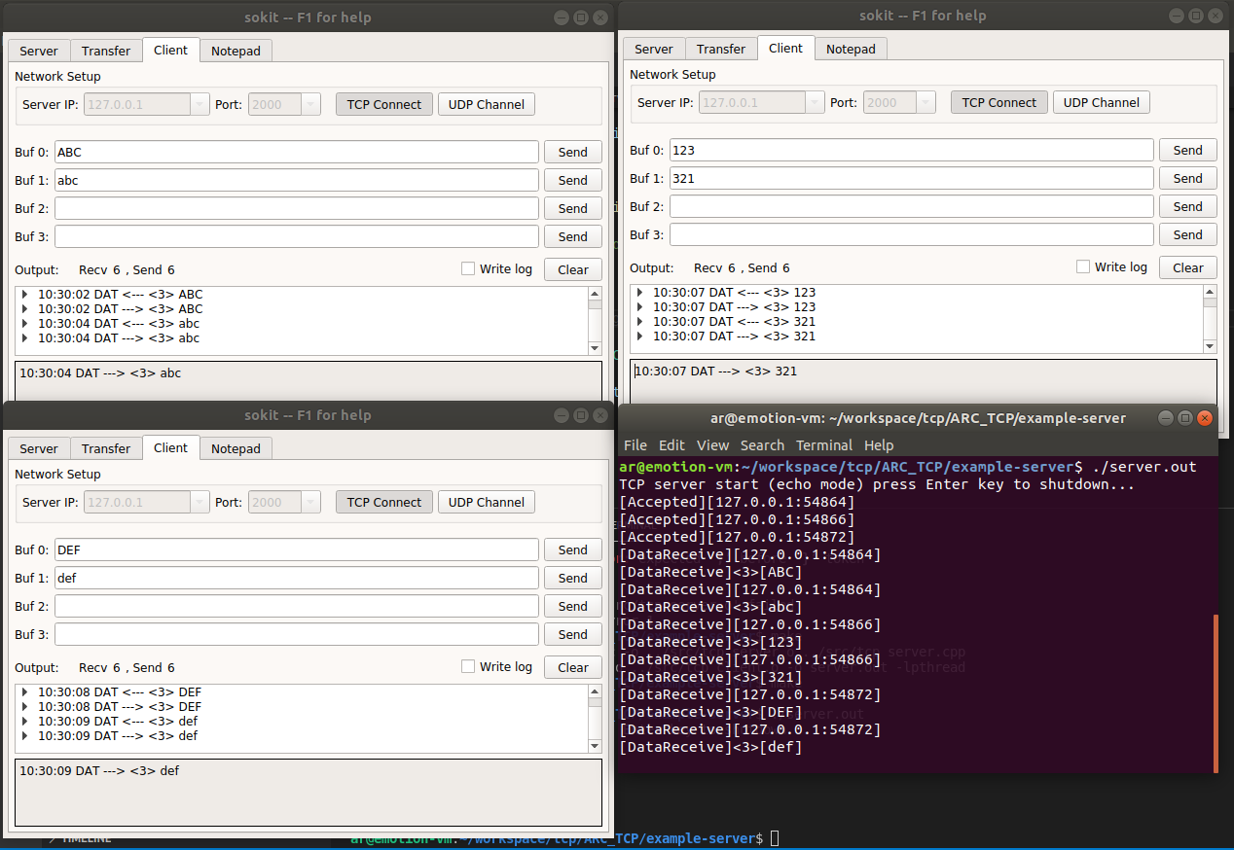The height and width of the screenshot is (850, 1234).
Task: Open the Terminal menu in terminal menubar
Action: 823,444
